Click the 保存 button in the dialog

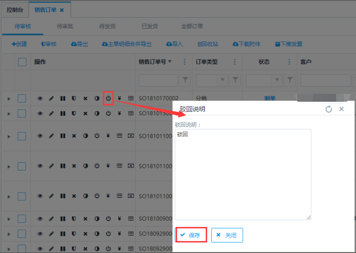191,235
